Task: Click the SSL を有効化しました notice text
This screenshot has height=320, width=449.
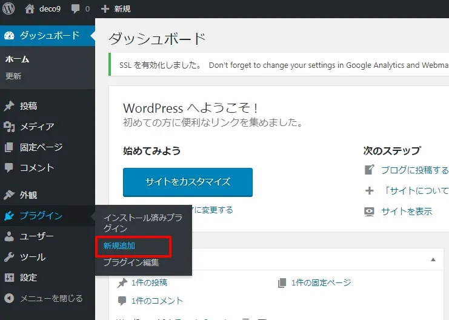Action: pos(160,65)
